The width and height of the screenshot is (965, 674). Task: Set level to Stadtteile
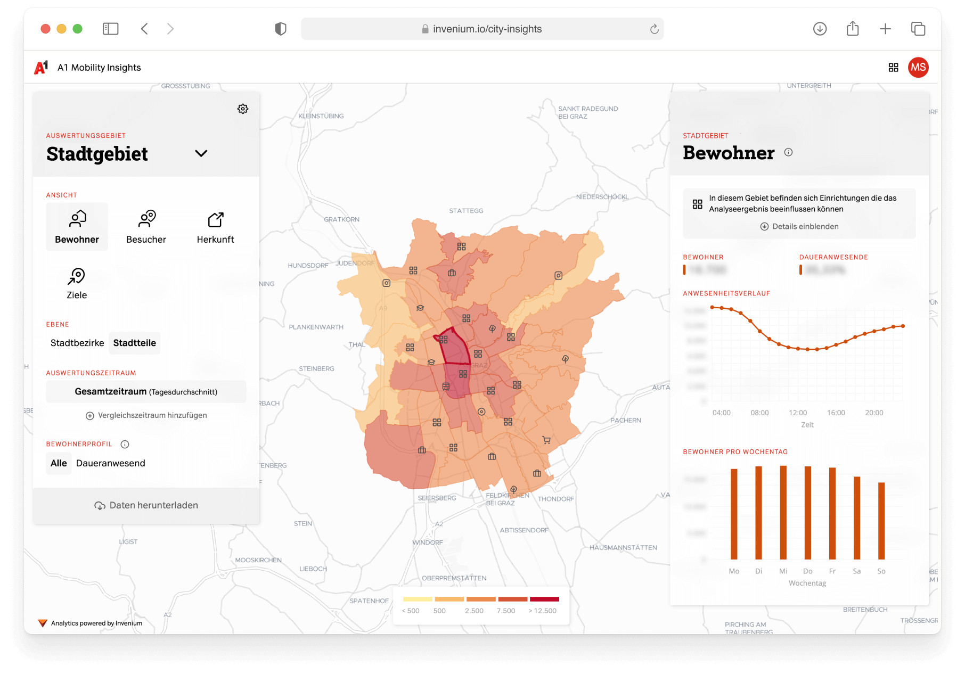point(135,343)
